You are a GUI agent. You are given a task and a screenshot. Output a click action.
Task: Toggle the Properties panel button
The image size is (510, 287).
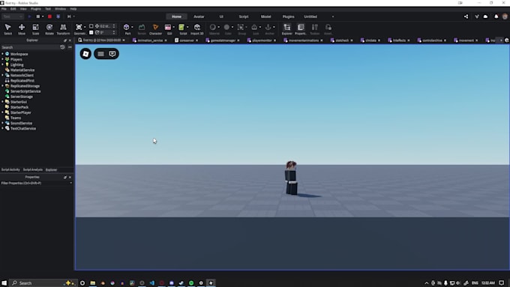(301, 29)
